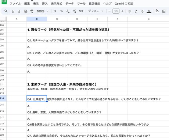The height and width of the screenshot is (140, 169).
Task: Toggle italic formatting
Action: pos(136,11)
